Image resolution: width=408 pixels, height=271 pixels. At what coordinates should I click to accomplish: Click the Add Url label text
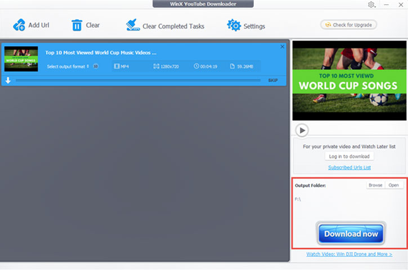tap(39, 25)
